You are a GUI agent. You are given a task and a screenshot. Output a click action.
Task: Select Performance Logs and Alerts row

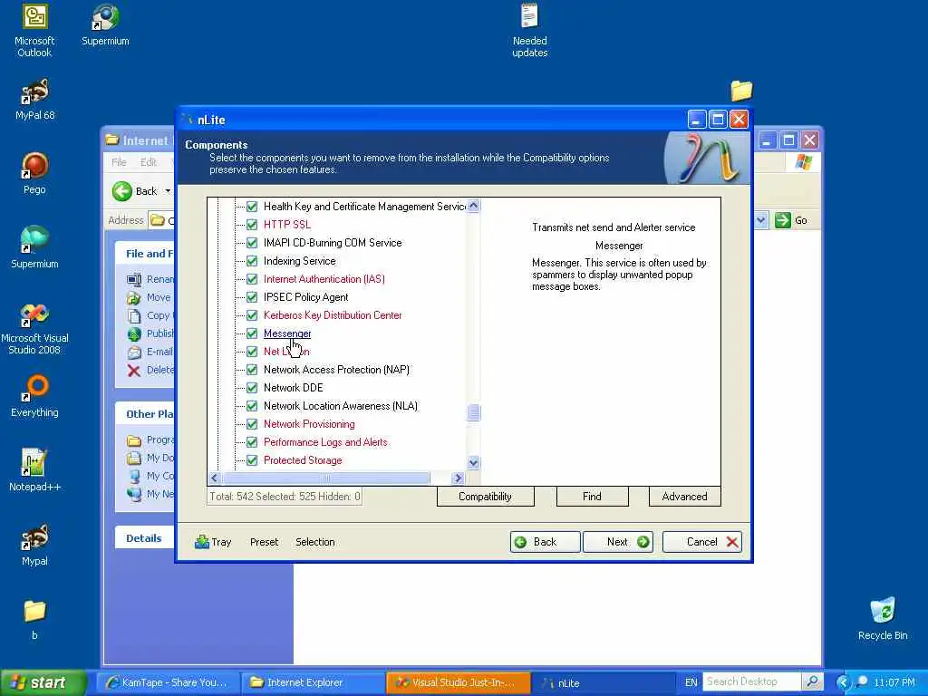(325, 442)
